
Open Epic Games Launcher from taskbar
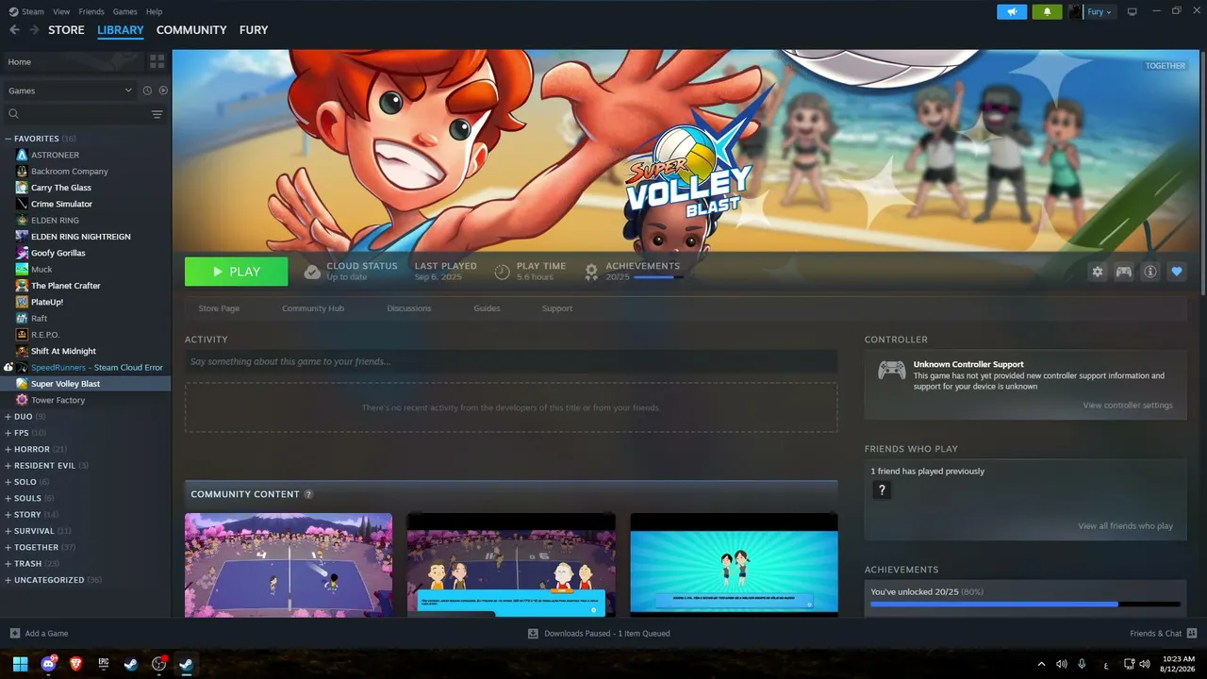tap(104, 664)
